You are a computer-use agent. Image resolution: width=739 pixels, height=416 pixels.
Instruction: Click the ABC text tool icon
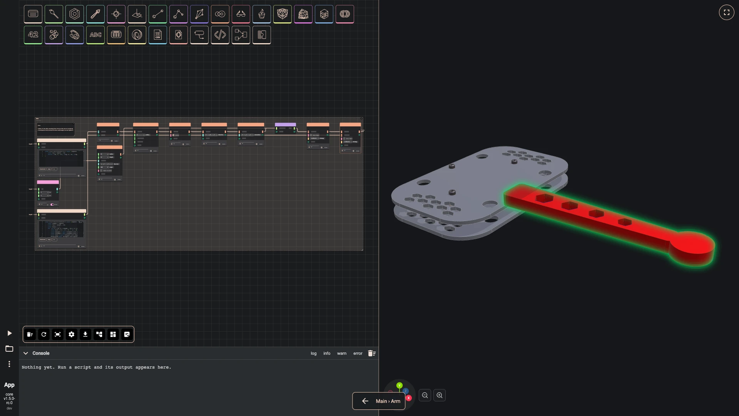tap(95, 35)
